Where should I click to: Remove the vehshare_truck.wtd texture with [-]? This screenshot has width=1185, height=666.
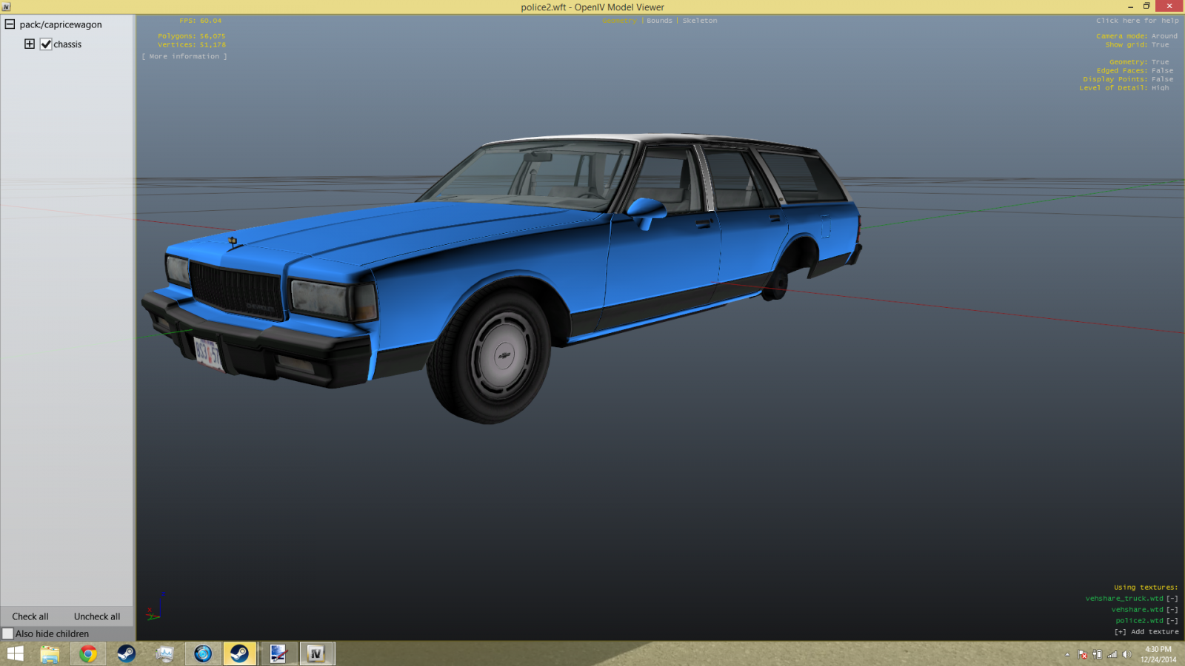[x=1172, y=599]
